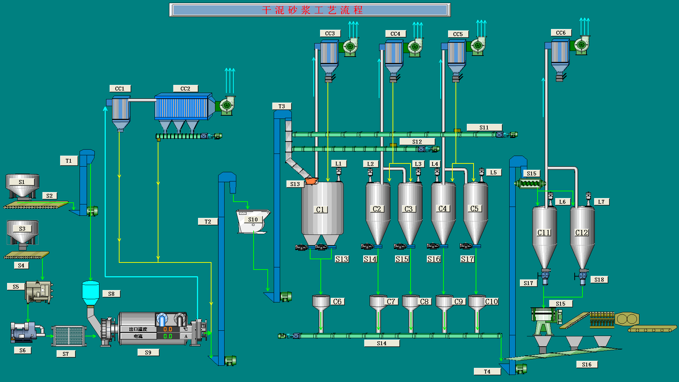Toggle the S18 discharge valve under C12
Viewport: 679px width, 382px height.
click(582, 276)
